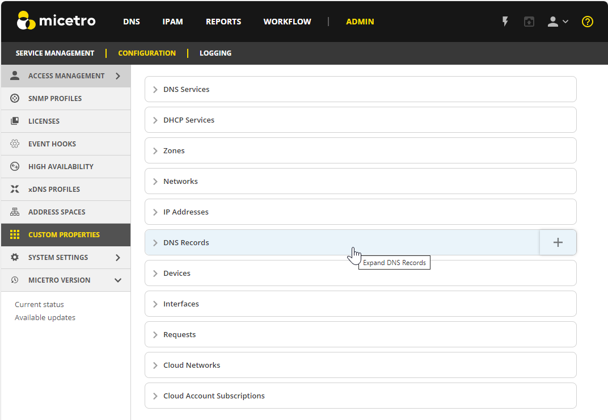The height and width of the screenshot is (420, 608).
Task: Open the help question mark icon
Action: pos(588,22)
